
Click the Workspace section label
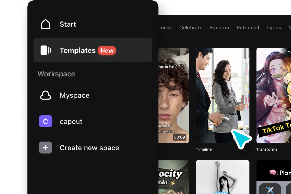56,74
